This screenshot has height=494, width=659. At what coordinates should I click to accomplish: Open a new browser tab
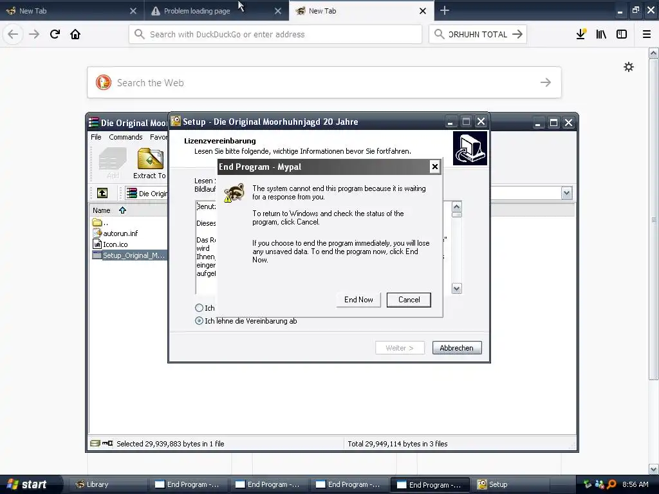444,10
